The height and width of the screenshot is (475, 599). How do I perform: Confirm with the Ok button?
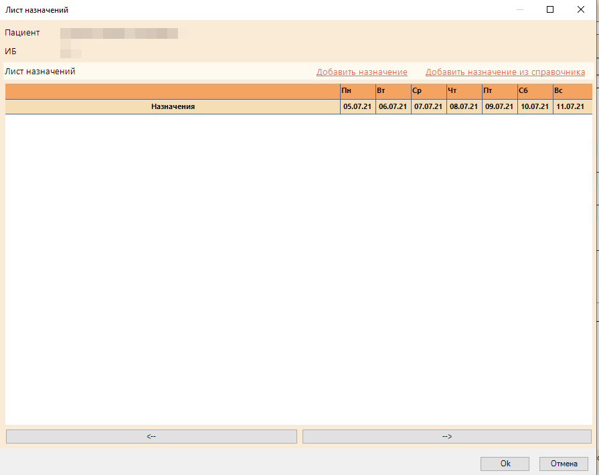505,464
